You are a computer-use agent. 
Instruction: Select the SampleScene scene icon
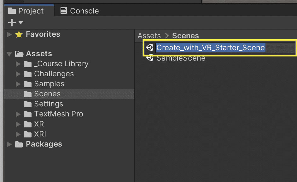tap(150, 57)
